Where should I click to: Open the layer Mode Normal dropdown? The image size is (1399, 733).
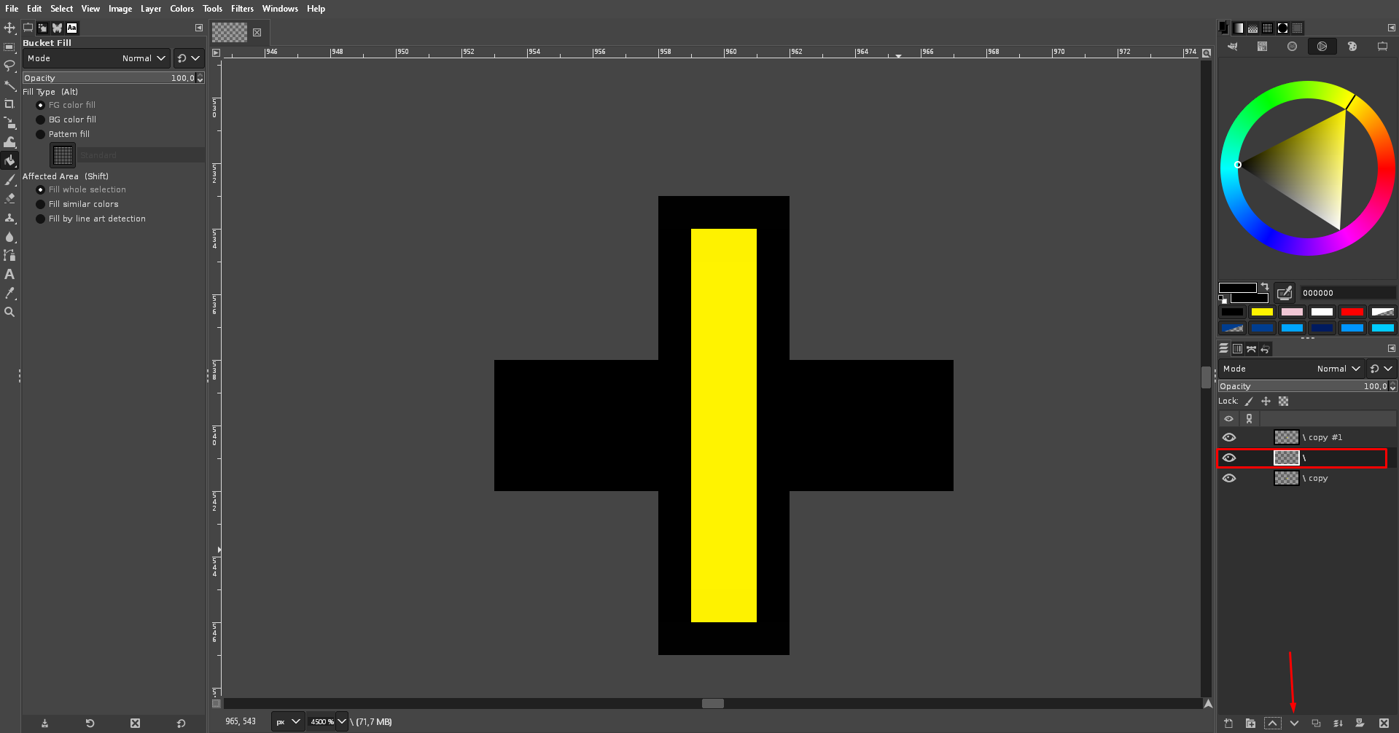(x=1290, y=369)
